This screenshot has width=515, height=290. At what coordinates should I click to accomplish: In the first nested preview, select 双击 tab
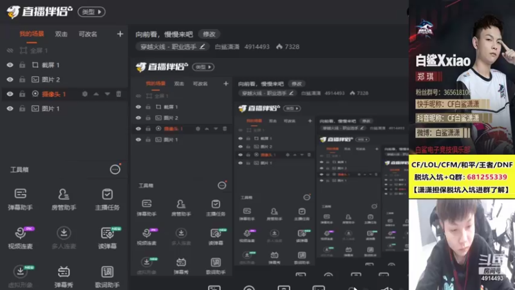pyautogui.click(x=179, y=84)
